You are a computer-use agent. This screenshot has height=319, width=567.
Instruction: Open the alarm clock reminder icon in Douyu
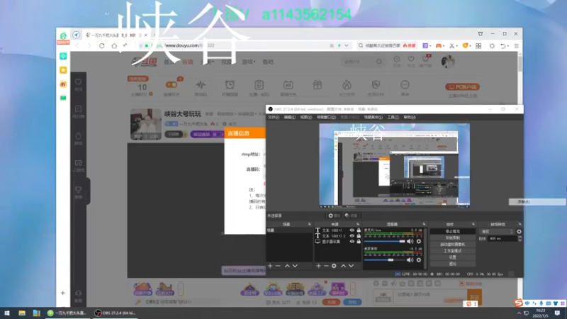coord(230,85)
